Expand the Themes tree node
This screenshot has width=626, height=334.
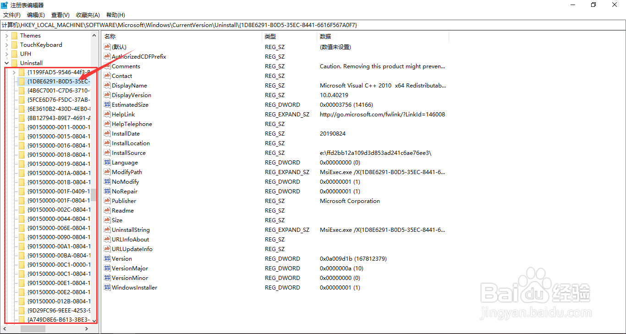click(6, 35)
